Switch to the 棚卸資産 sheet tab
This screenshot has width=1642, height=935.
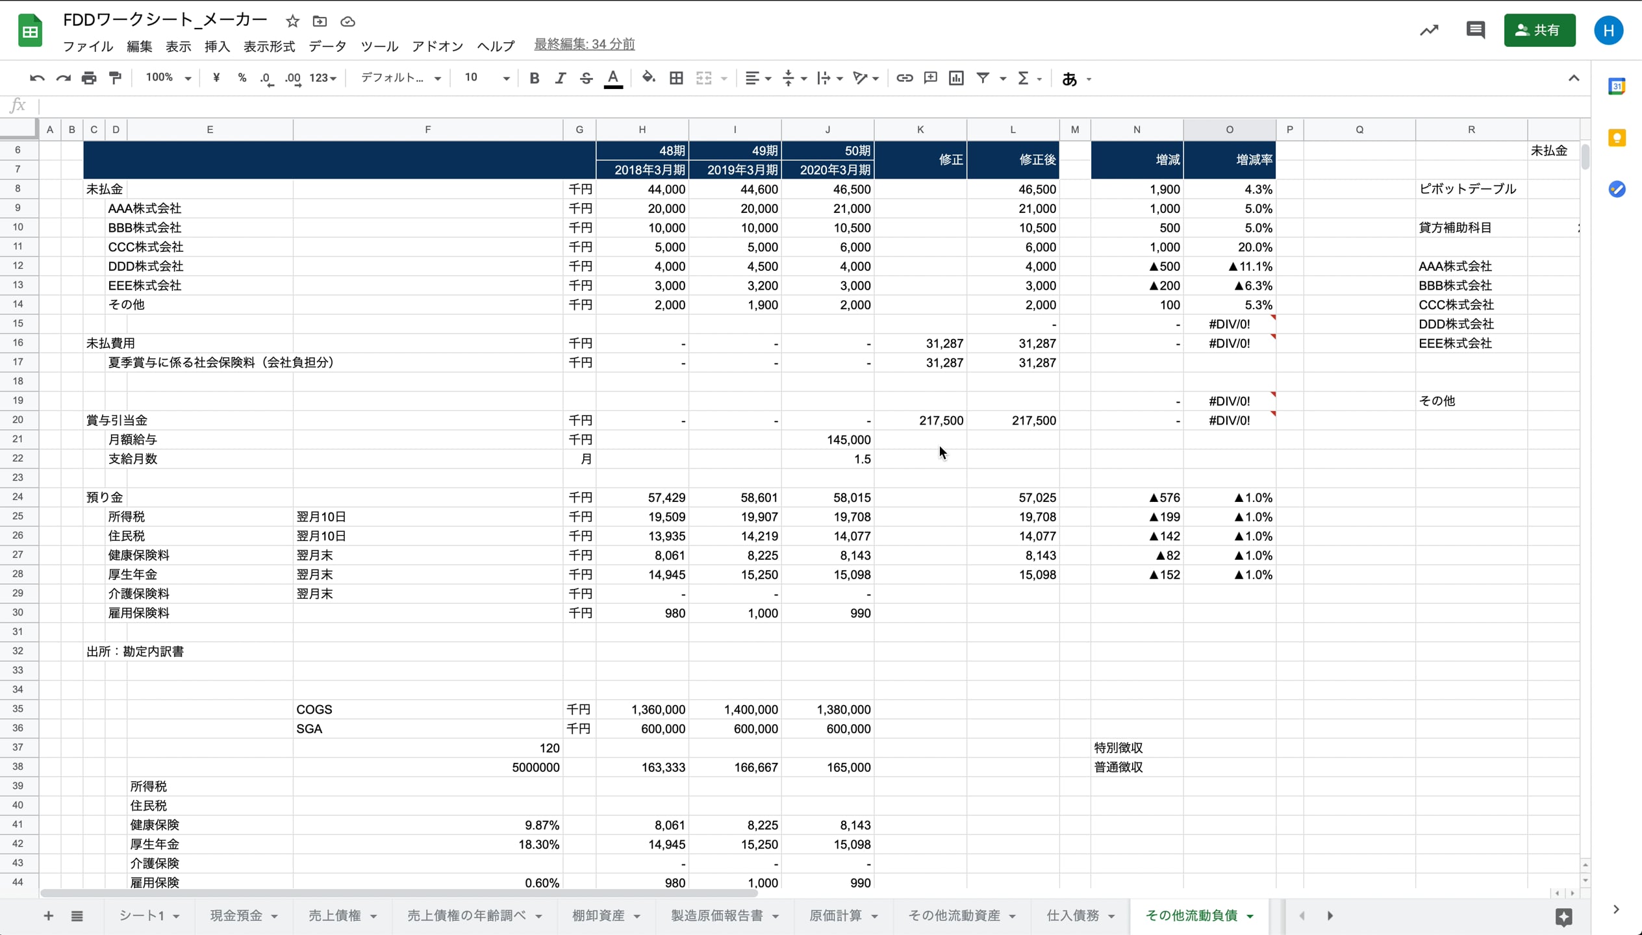(598, 916)
